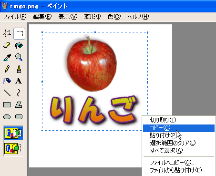Choose the Pencil tool

[7, 69]
